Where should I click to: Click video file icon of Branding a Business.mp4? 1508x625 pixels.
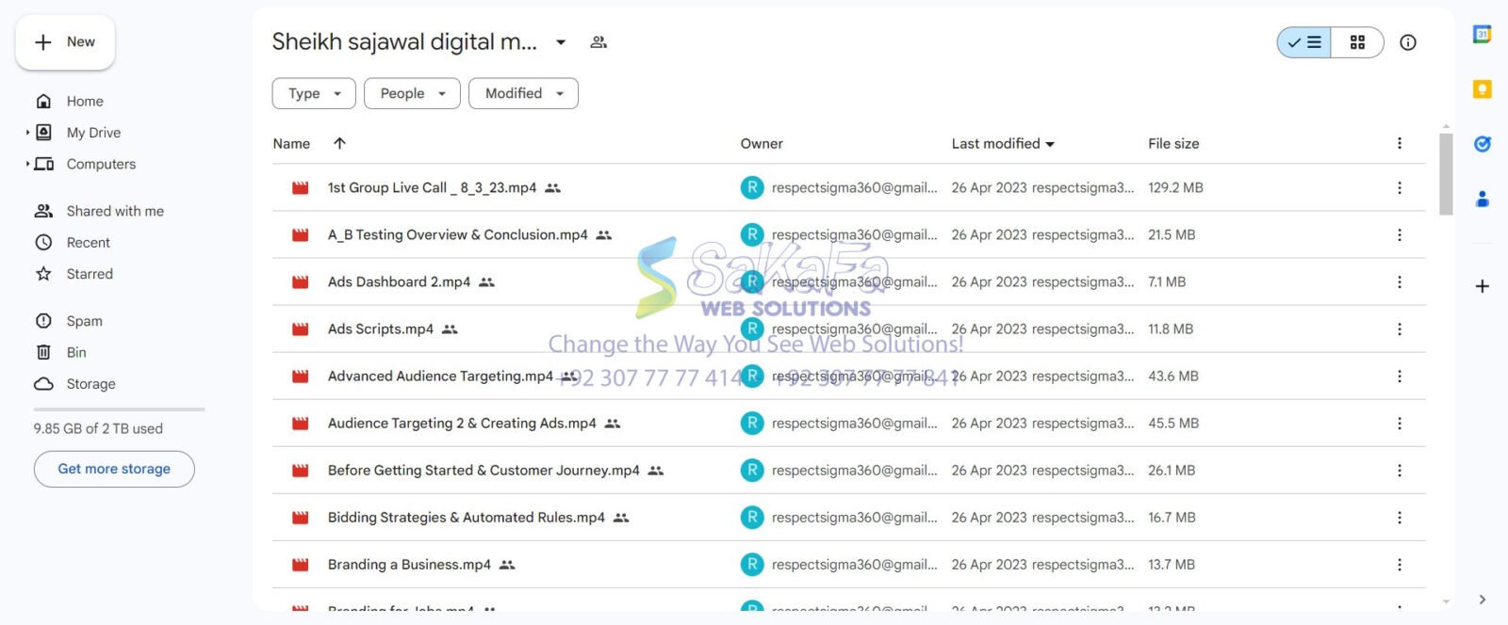(x=301, y=565)
